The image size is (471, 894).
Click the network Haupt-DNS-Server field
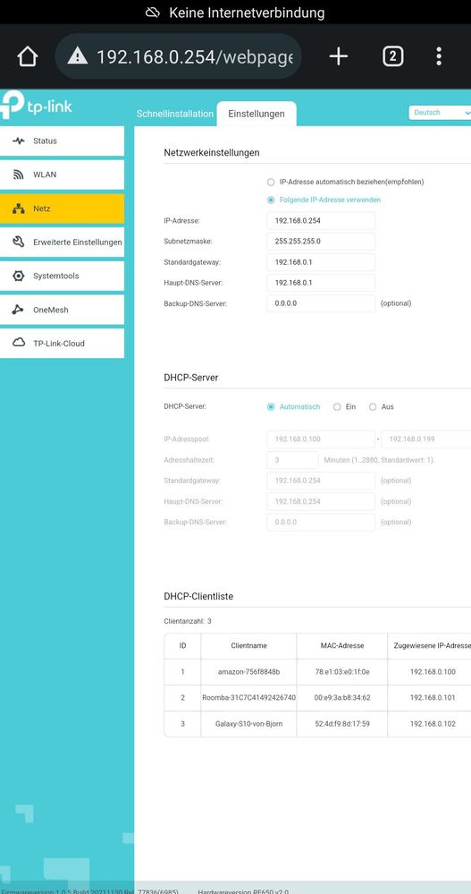[x=321, y=283]
